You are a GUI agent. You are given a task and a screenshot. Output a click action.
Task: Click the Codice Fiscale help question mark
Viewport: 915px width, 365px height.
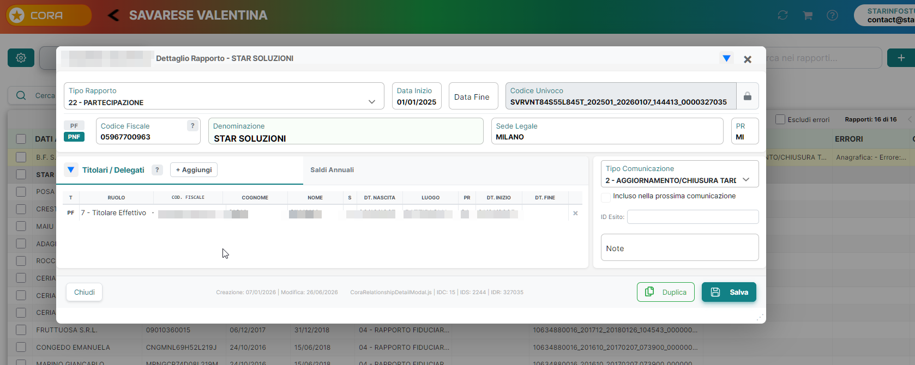coord(192,126)
